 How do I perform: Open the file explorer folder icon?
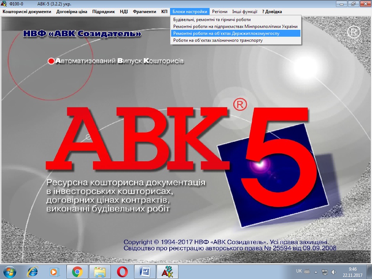(100, 272)
